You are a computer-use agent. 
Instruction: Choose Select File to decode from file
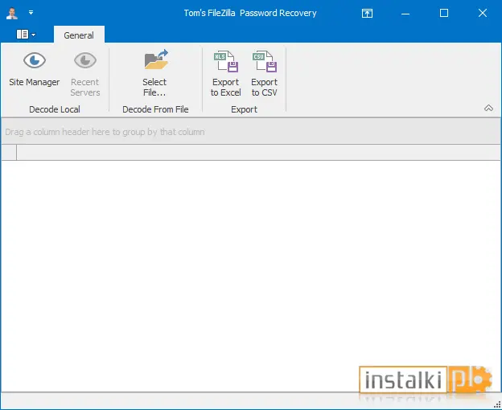pyautogui.click(x=155, y=73)
